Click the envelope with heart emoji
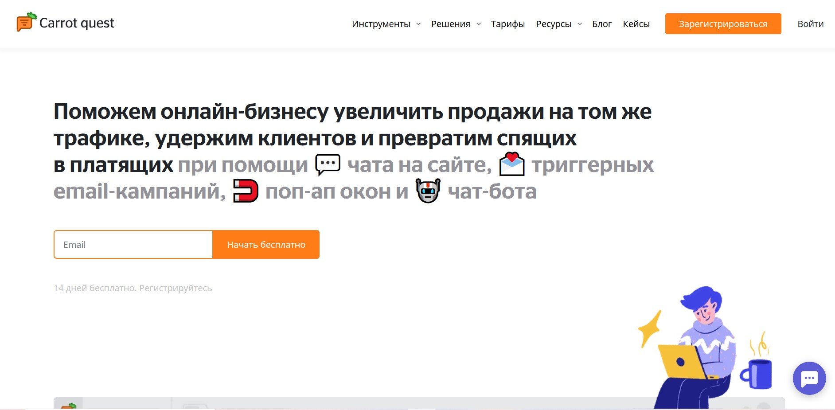This screenshot has width=835, height=410. click(x=511, y=164)
